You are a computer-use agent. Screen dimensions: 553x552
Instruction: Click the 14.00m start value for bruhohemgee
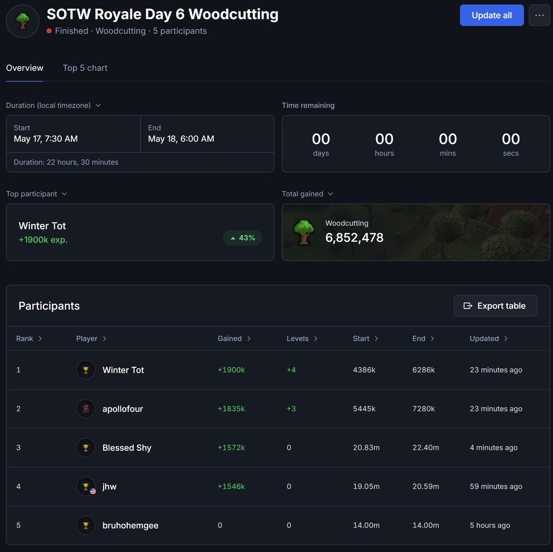[366, 525]
